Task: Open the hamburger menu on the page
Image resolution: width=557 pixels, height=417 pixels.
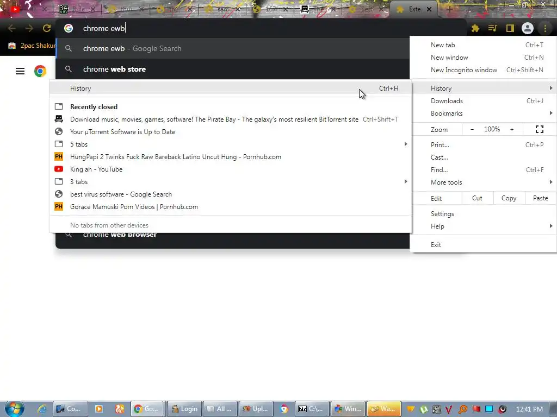Action: (20, 71)
